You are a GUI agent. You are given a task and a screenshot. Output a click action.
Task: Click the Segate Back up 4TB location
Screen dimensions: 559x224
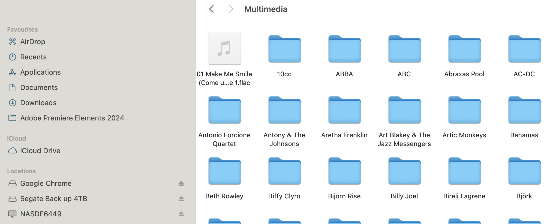click(x=53, y=199)
